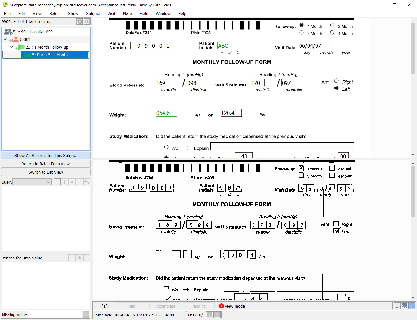Collapse the 21 : 1 Month Follow-up node

click(x=12, y=47)
